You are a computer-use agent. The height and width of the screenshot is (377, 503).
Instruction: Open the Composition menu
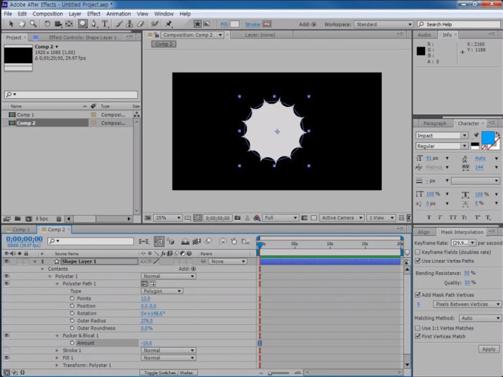[47, 14]
